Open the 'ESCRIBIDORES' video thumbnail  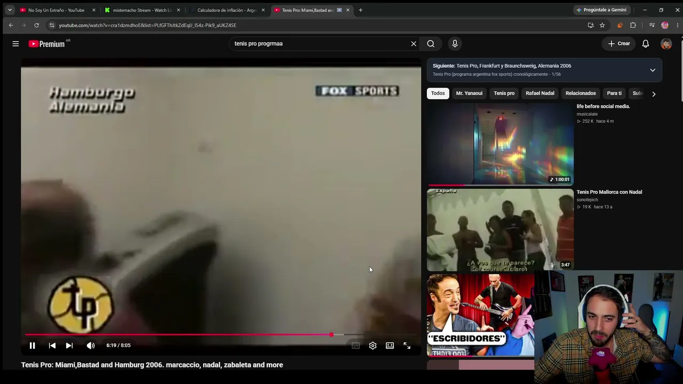click(x=480, y=315)
